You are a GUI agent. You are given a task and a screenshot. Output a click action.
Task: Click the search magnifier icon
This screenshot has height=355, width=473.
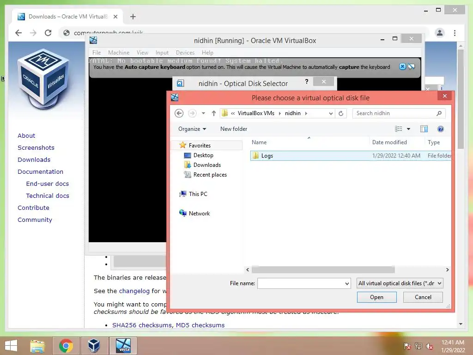pos(439,113)
